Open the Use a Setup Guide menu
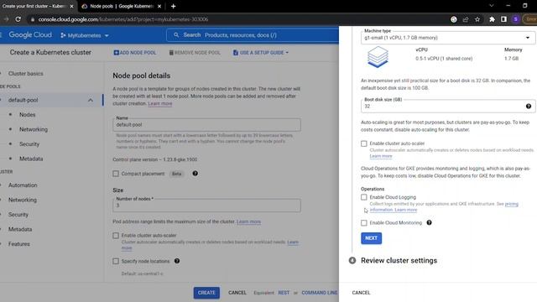 tap(261, 53)
